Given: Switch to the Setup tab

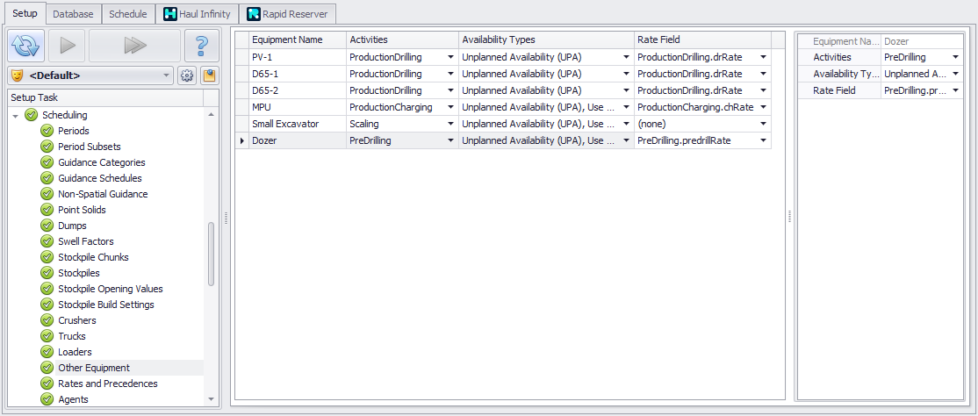Looking at the screenshot, I should tap(25, 13).
